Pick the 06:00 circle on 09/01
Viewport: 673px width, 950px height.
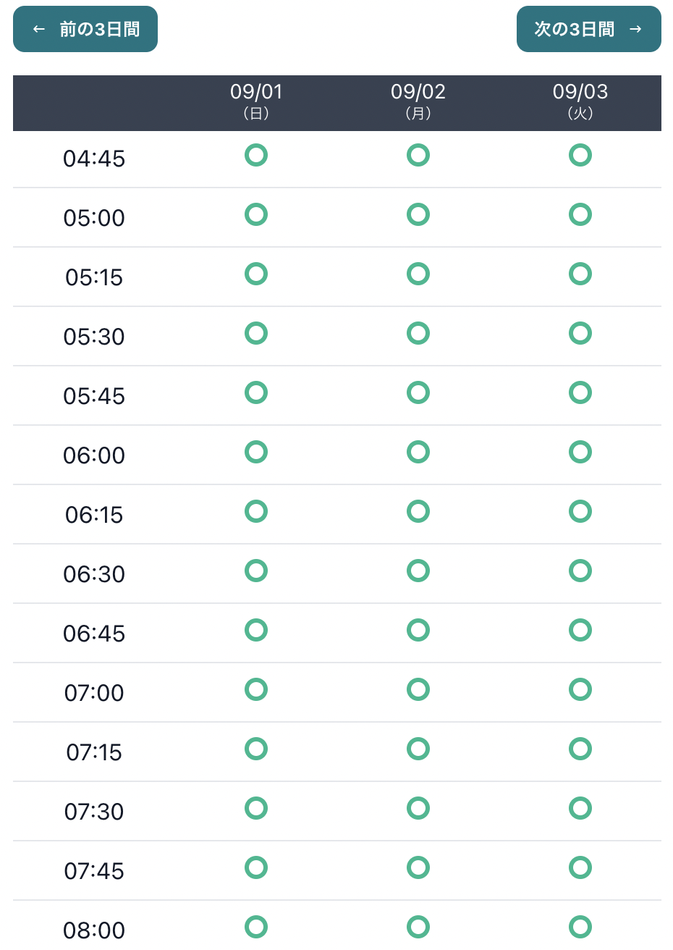(x=256, y=452)
